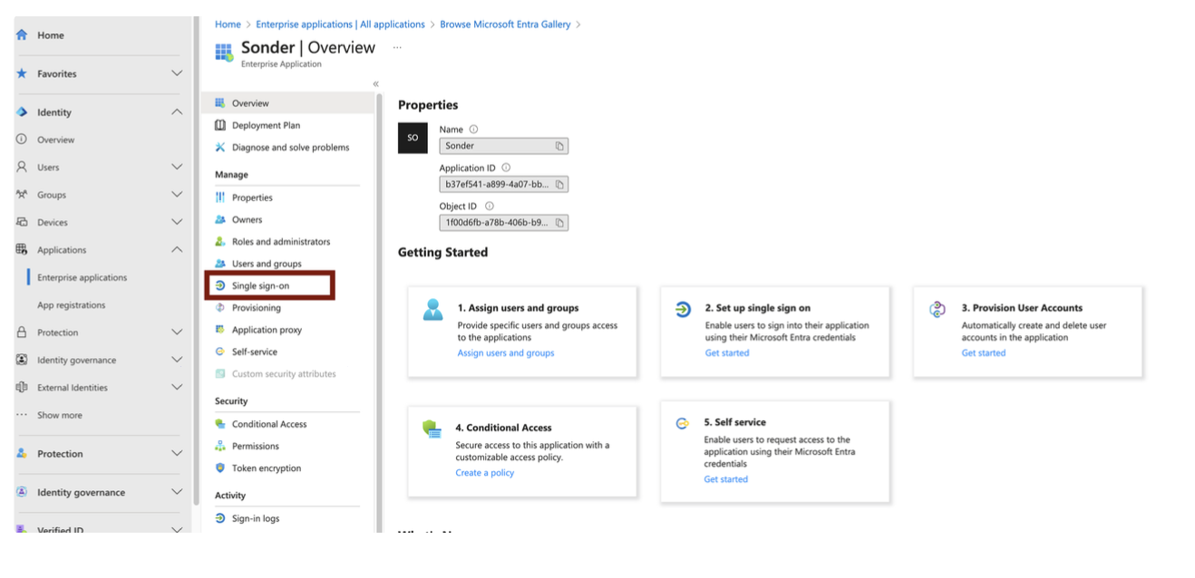Go to Enterprise applications breadcrumb
The width and height of the screenshot is (1195, 578).
[x=340, y=24]
